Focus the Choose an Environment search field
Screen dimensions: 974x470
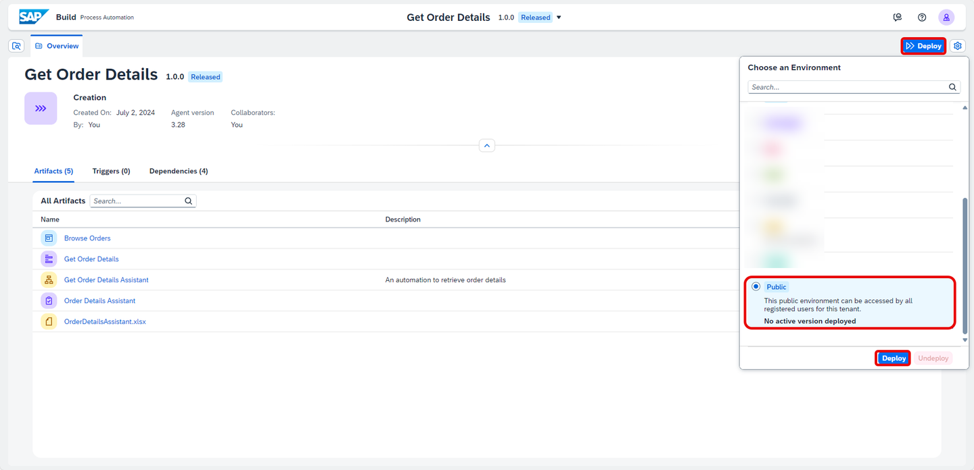click(854, 87)
